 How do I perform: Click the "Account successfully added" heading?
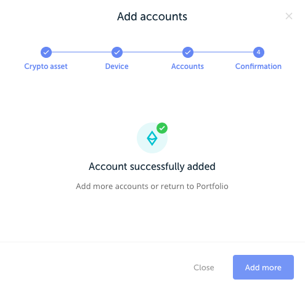pyautogui.click(x=152, y=166)
